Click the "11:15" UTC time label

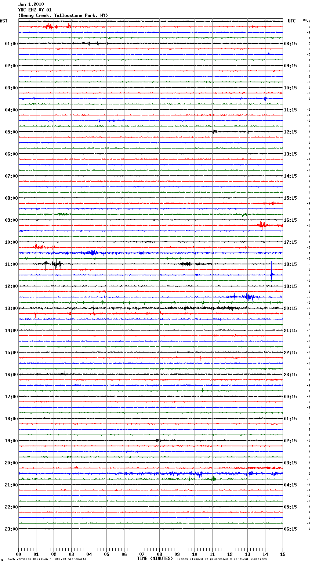290,110
